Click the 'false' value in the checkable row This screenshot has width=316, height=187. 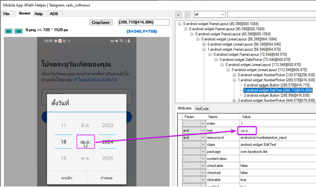(x=244, y=166)
